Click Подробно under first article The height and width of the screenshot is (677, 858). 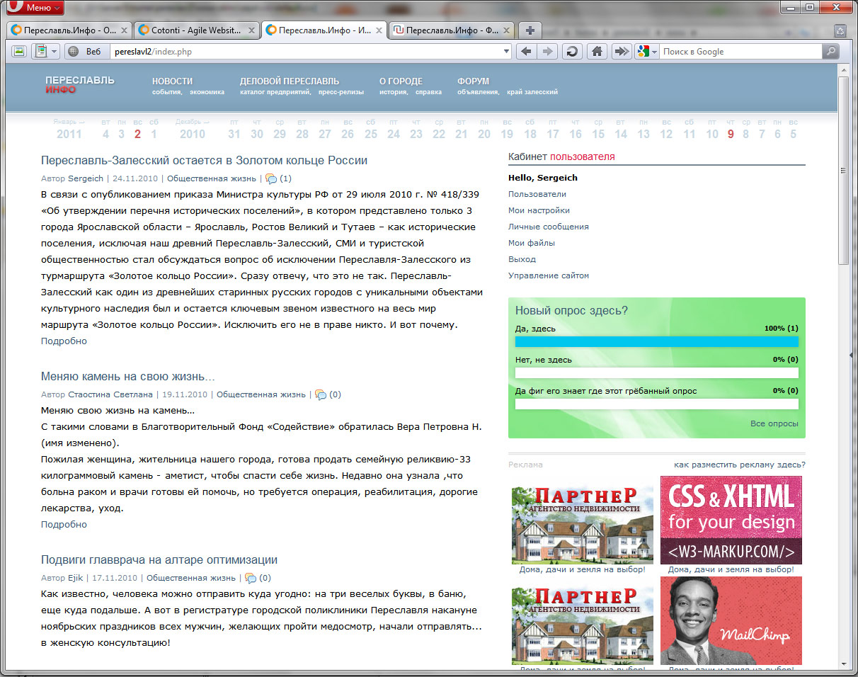click(64, 341)
